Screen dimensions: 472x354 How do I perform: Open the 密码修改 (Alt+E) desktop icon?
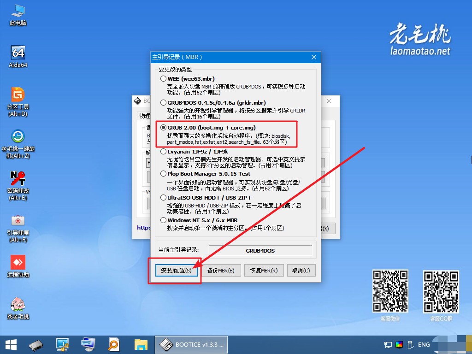click(18, 186)
